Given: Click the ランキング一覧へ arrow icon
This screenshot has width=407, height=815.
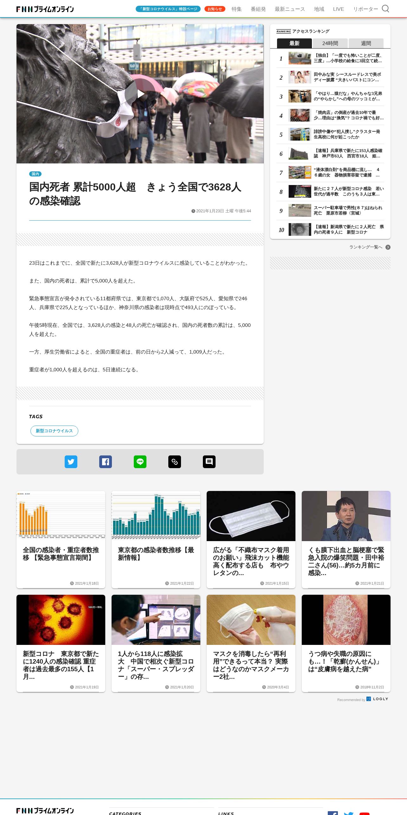Looking at the screenshot, I should [388, 247].
